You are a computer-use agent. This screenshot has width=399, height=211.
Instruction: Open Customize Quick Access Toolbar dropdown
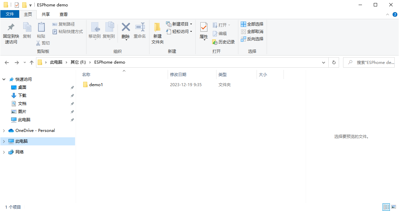point(30,5)
